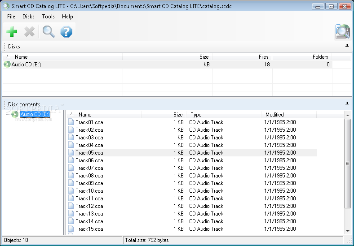
Task: Click file icon beside Track08.cda
Action: pyautogui.click(x=71, y=176)
